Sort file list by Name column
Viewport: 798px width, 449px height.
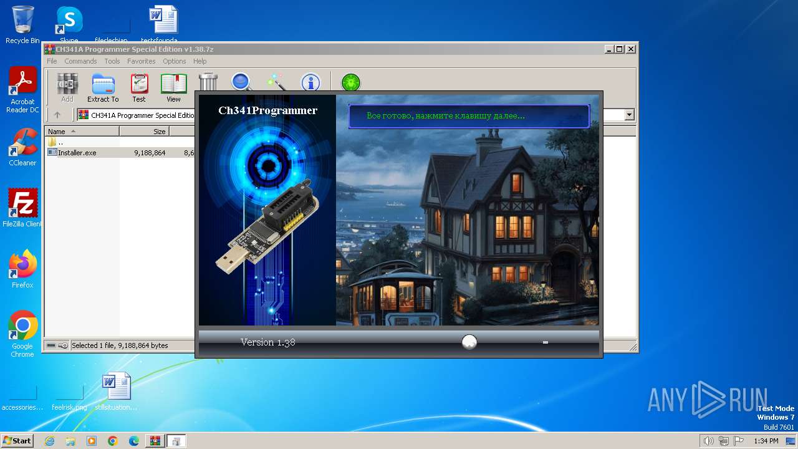82,132
